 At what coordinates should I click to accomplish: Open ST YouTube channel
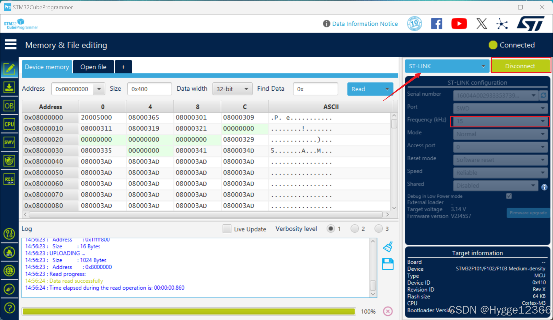[x=459, y=24]
